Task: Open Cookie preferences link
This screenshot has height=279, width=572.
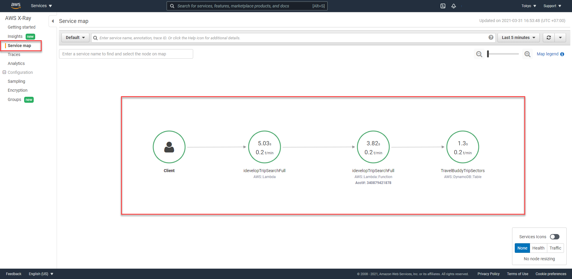Action: (551, 274)
